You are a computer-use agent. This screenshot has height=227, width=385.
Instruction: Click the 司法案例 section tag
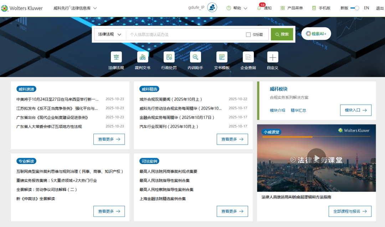(x=149, y=161)
